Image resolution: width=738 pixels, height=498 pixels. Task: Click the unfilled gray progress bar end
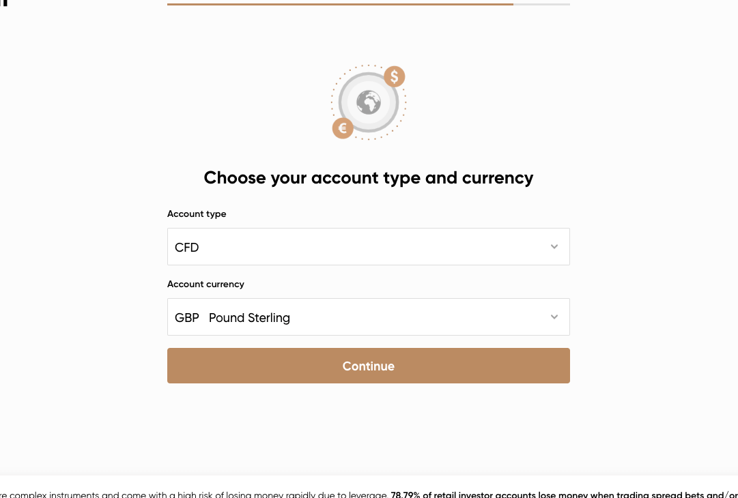[542, 4]
